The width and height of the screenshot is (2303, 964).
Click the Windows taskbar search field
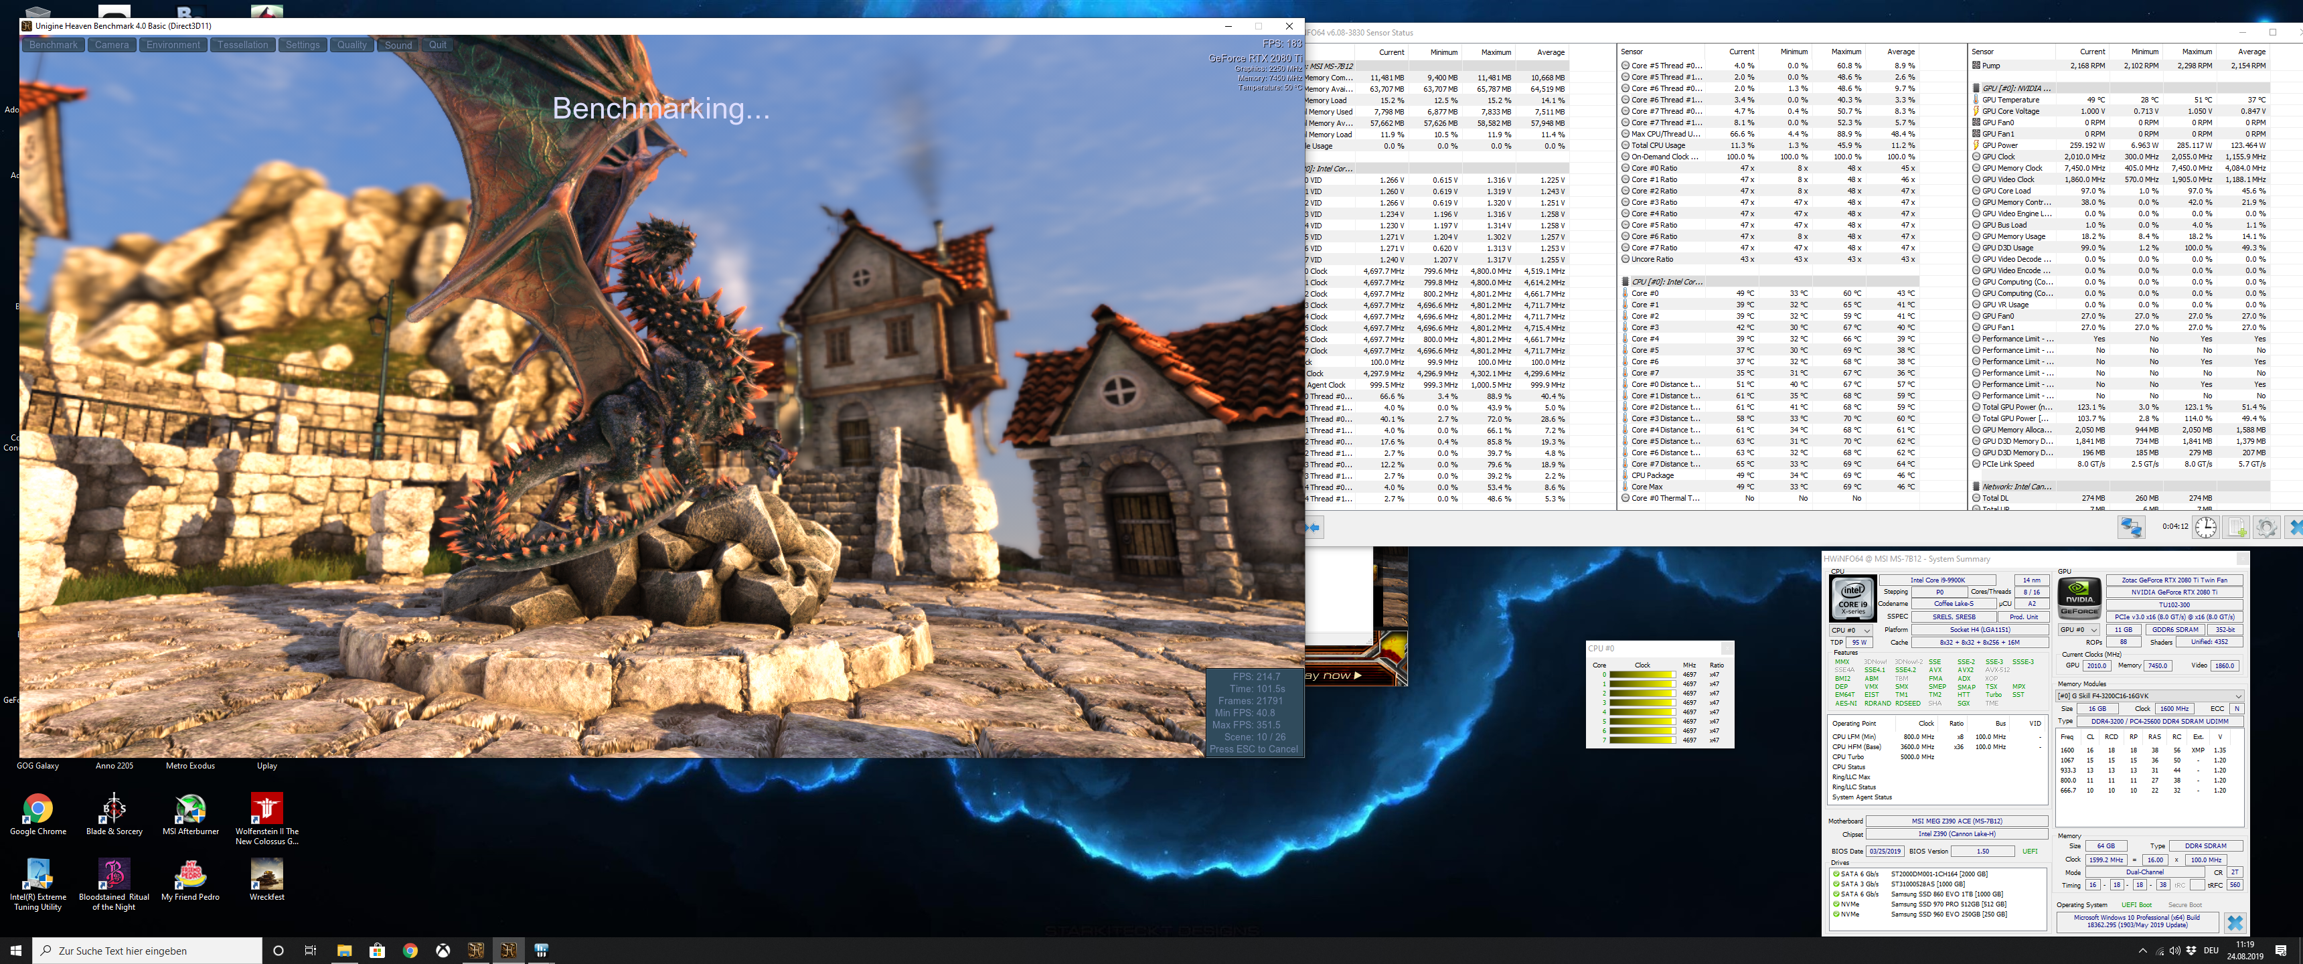(x=147, y=951)
